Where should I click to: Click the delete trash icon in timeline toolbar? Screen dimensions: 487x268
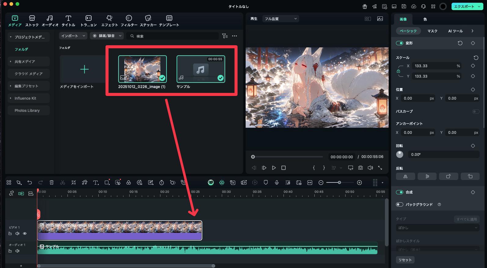pyautogui.click(x=52, y=182)
